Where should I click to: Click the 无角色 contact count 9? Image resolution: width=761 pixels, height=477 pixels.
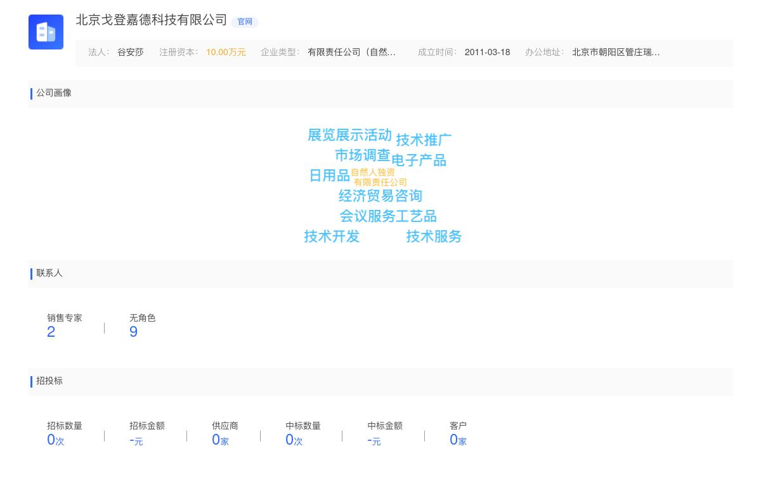[133, 332]
